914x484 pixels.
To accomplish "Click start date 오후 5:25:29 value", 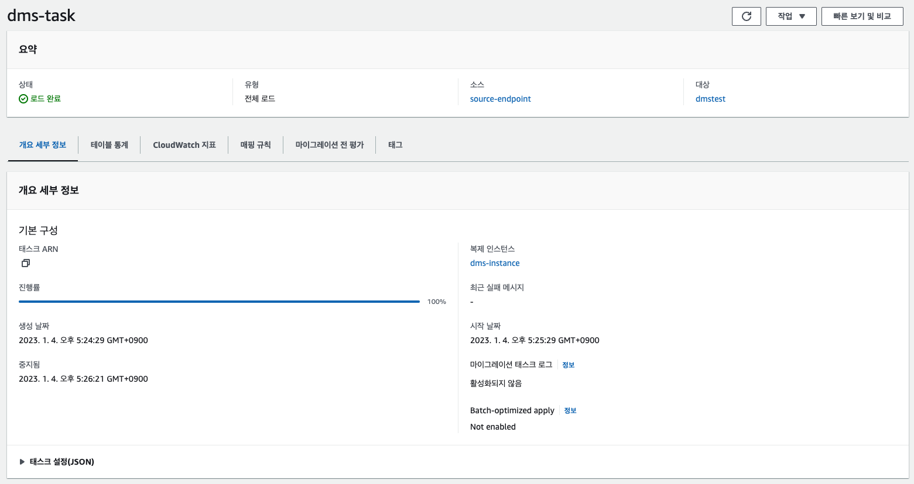I will pos(535,340).
